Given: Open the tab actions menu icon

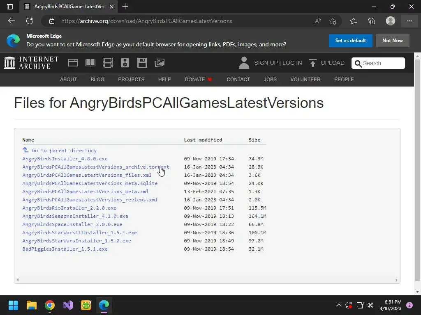Looking at the screenshot, I should tap(10, 7).
